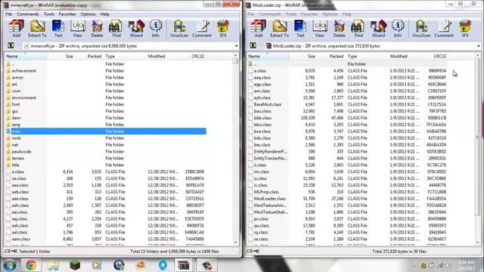
Task: Open Commands menu in minecraft.jar window
Action: (x=28, y=14)
